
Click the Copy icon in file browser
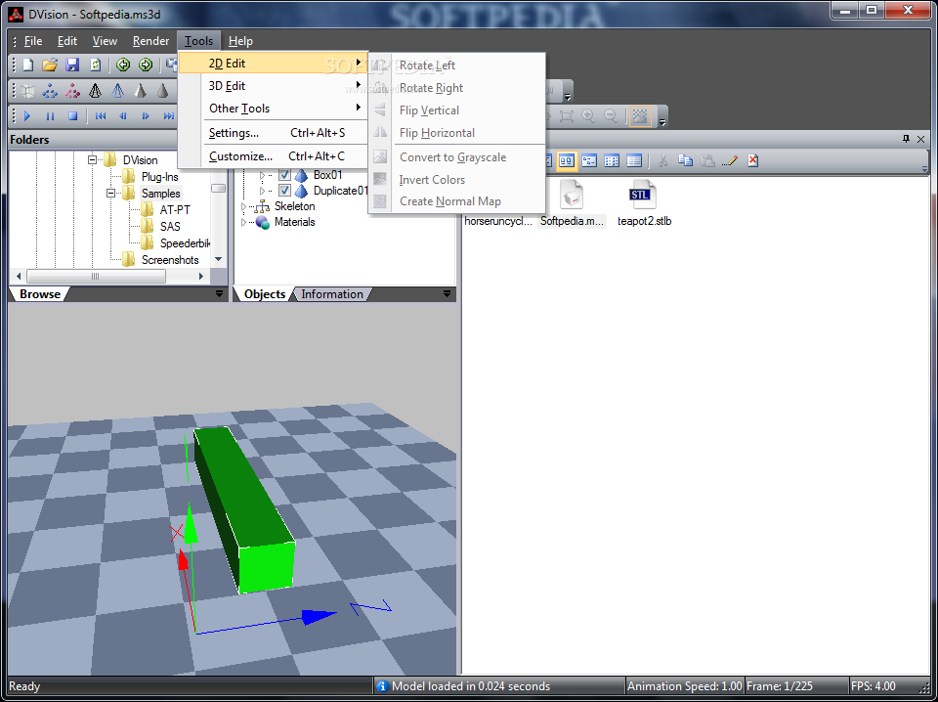pyautogui.click(x=685, y=160)
